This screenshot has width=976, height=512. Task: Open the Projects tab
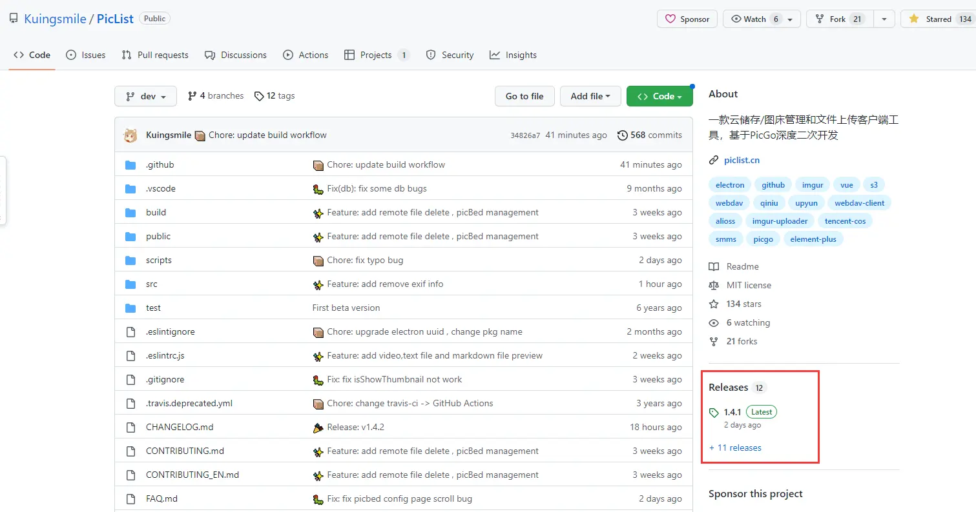(x=377, y=55)
